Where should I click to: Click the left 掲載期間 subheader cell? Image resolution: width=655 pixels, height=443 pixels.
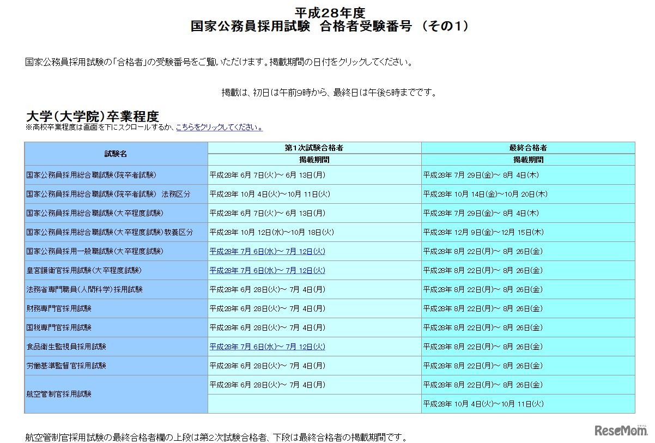point(313,159)
